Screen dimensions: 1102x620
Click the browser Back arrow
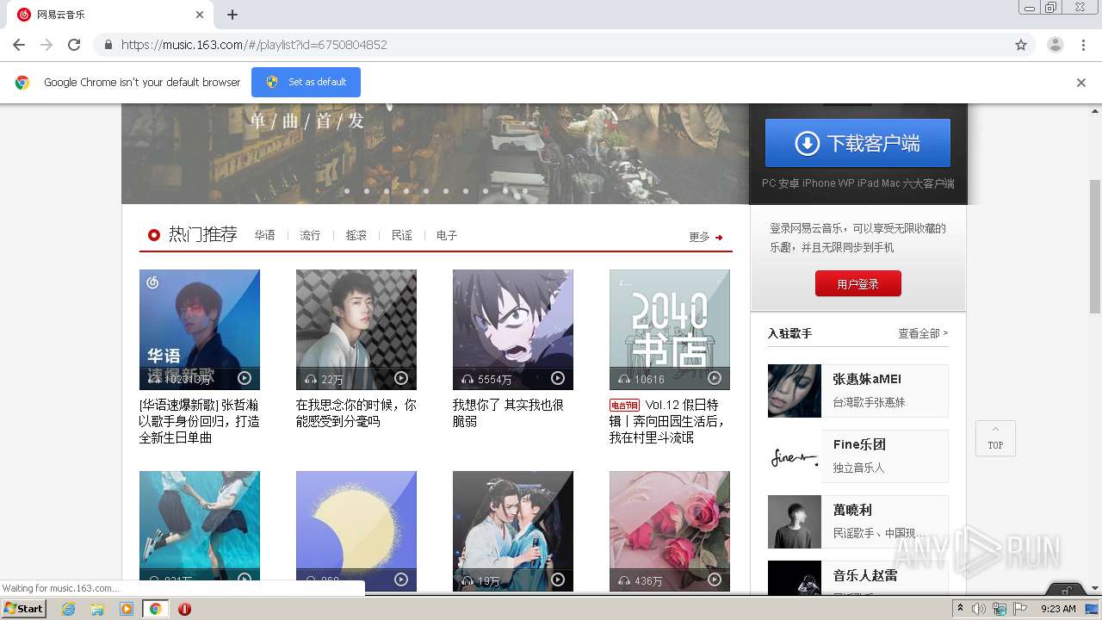[x=19, y=45]
